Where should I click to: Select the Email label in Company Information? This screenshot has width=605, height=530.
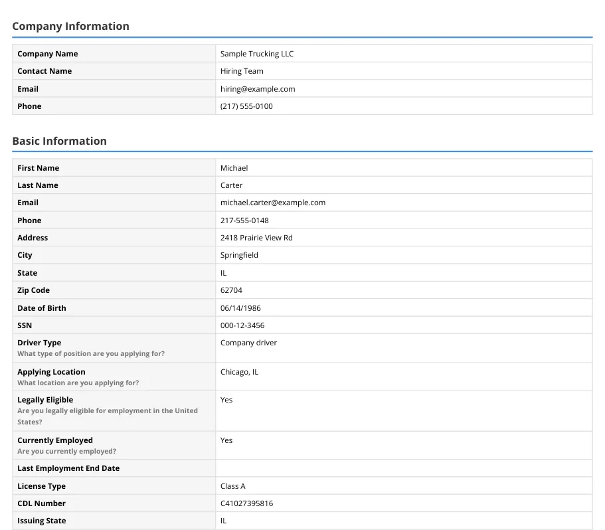[x=28, y=89]
